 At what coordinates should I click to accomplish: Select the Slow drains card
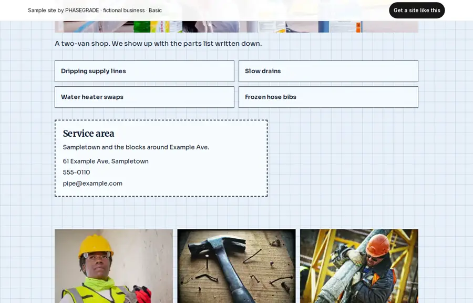point(328,71)
